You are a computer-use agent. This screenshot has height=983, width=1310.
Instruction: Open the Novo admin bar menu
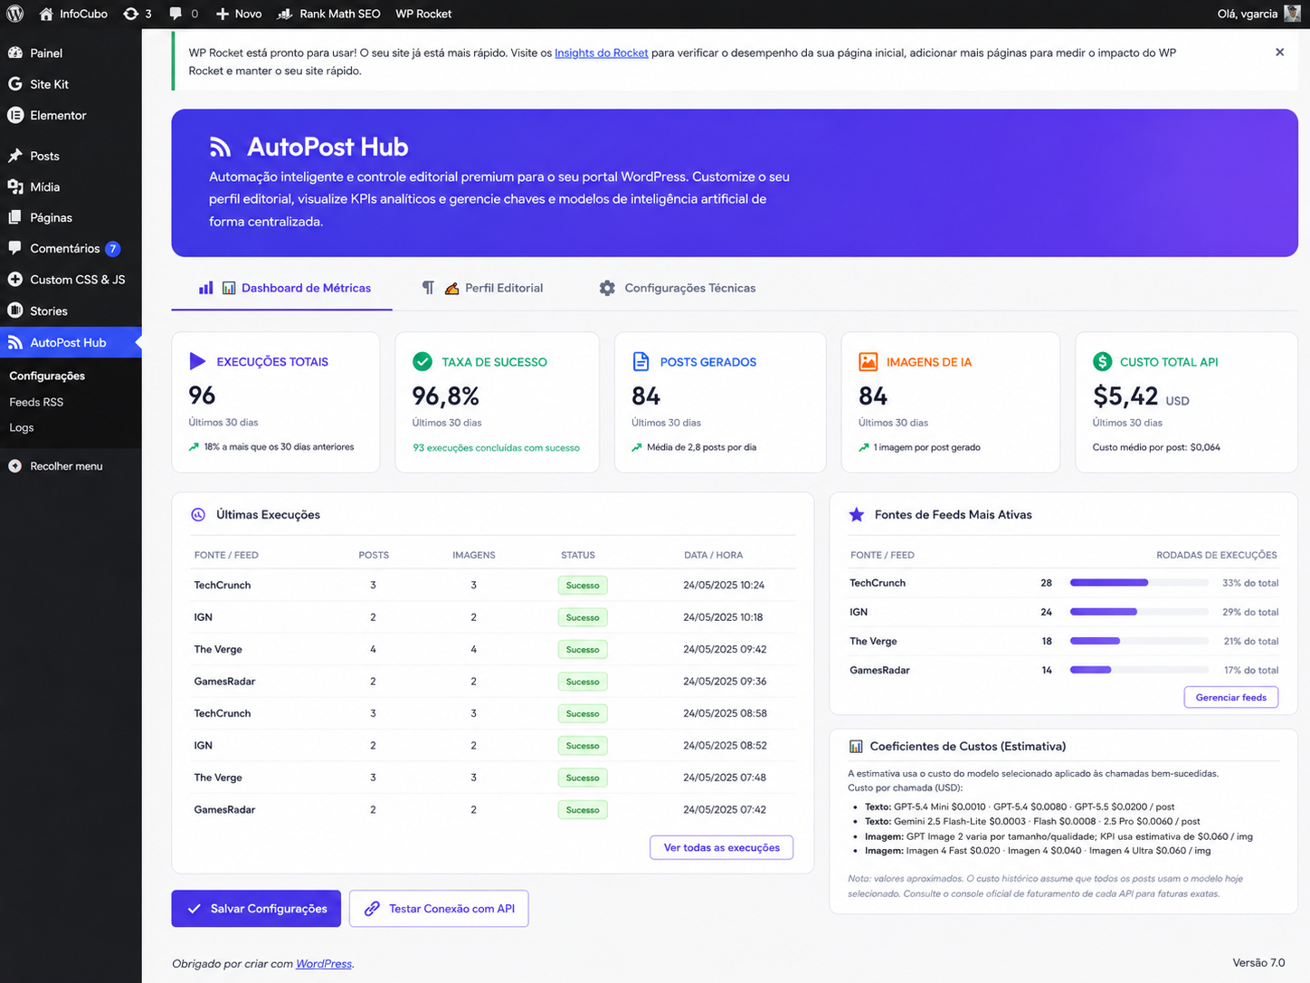tap(239, 14)
